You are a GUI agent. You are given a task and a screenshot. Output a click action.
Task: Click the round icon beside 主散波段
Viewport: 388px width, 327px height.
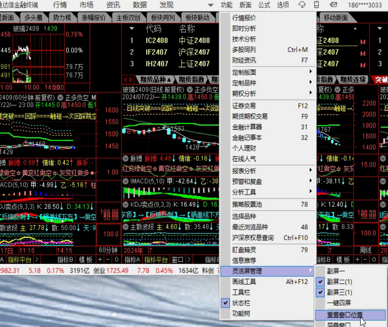click(x=126, y=227)
